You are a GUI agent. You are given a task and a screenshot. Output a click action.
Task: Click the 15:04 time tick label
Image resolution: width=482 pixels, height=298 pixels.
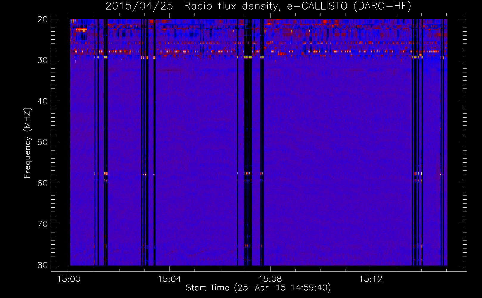(x=170, y=279)
